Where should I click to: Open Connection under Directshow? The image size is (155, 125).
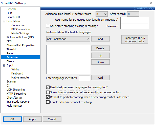[18, 25]
